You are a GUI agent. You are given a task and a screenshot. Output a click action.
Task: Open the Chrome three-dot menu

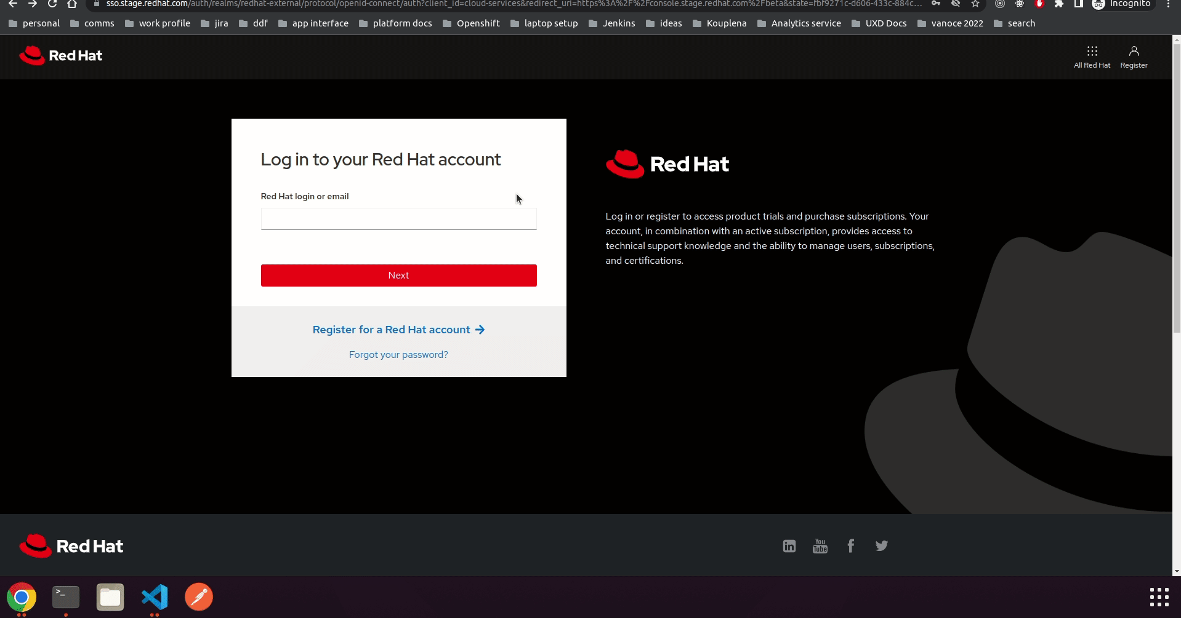(1168, 4)
